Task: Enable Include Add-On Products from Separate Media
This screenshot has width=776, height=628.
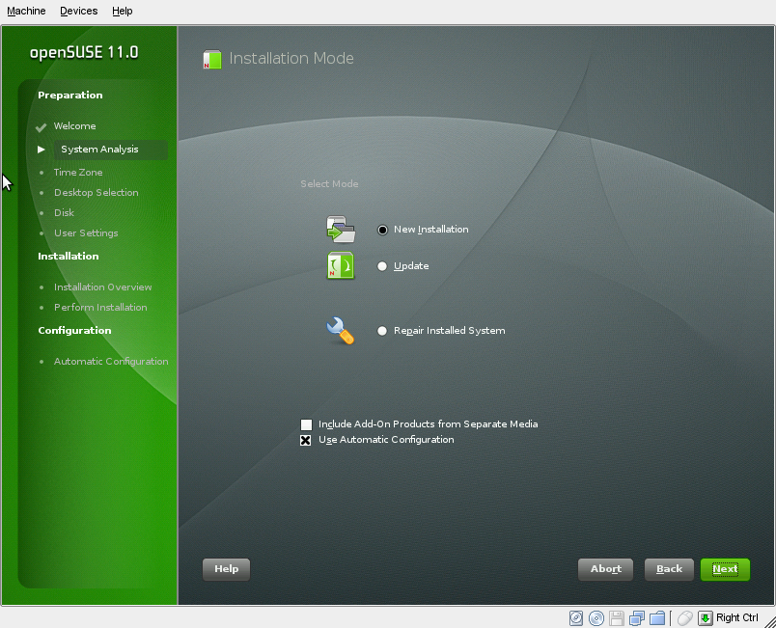Action: (x=306, y=424)
